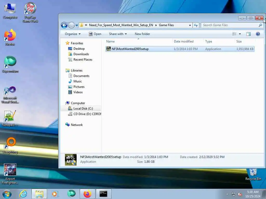Click the muted volume tray icon
The height and width of the screenshot is (199, 266).
tap(240, 194)
